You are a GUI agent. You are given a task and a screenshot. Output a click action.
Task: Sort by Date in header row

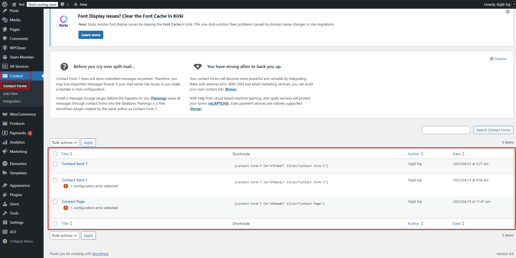tap(459, 154)
